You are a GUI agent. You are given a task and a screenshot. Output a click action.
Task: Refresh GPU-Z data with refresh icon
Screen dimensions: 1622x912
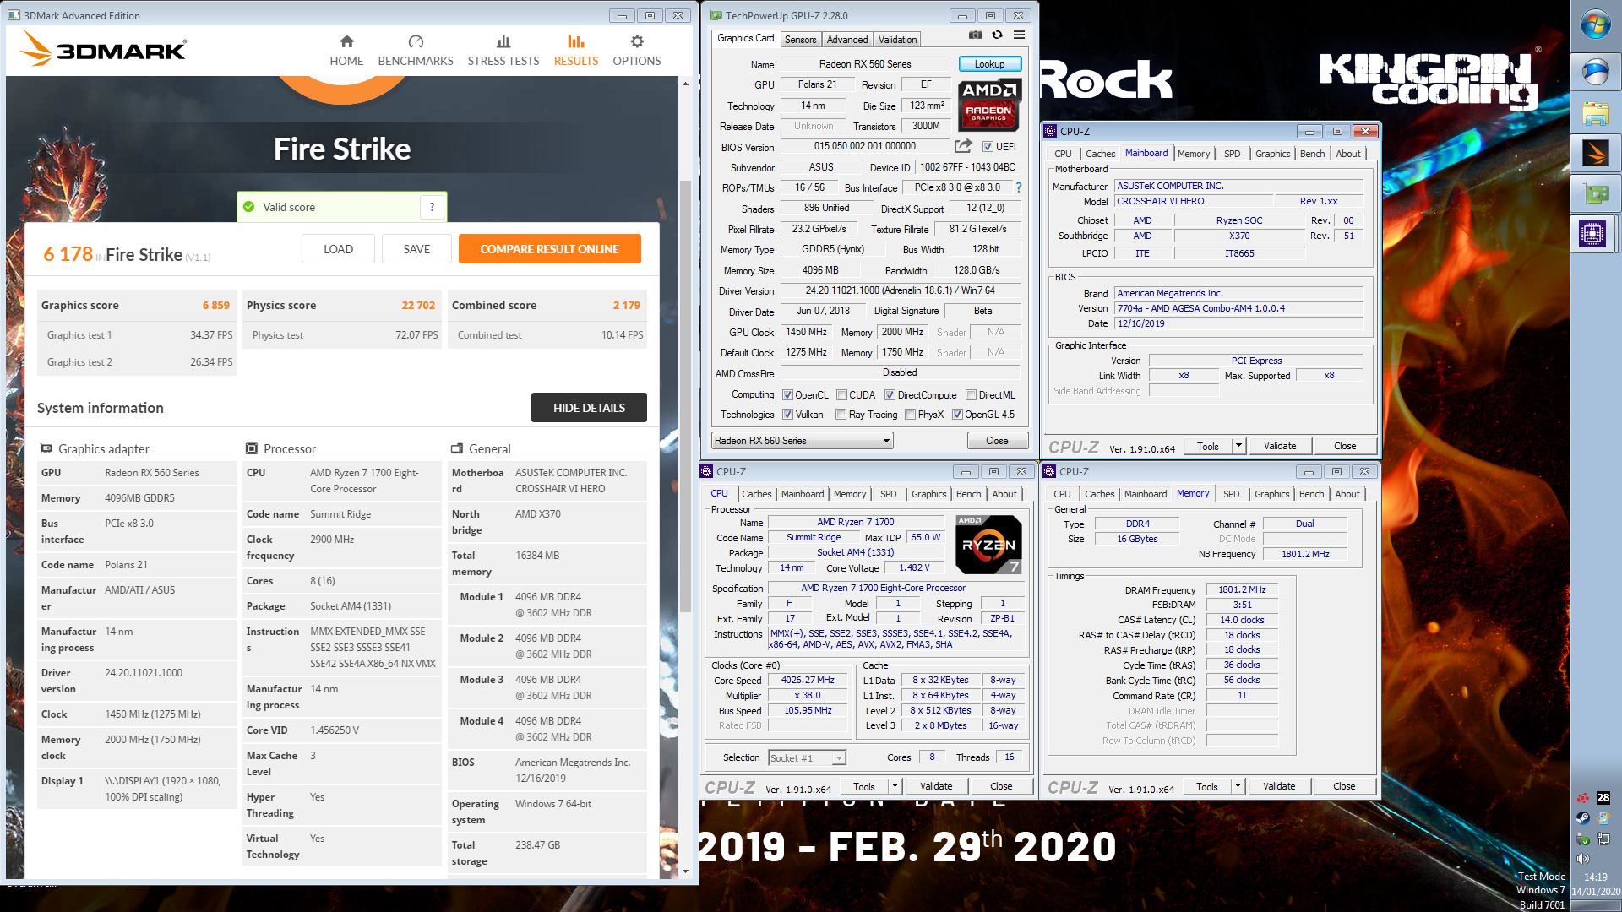click(x=998, y=35)
